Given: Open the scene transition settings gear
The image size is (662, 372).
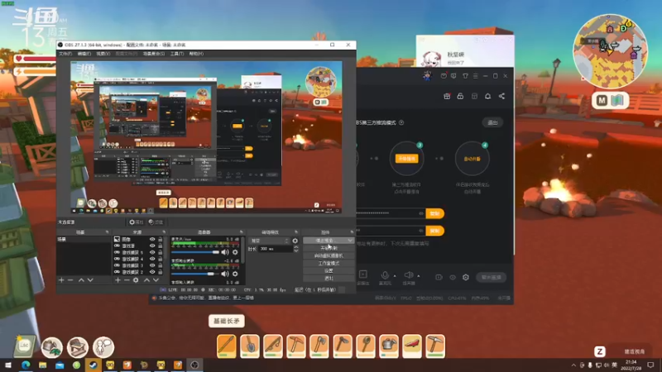Looking at the screenshot, I should [295, 241].
